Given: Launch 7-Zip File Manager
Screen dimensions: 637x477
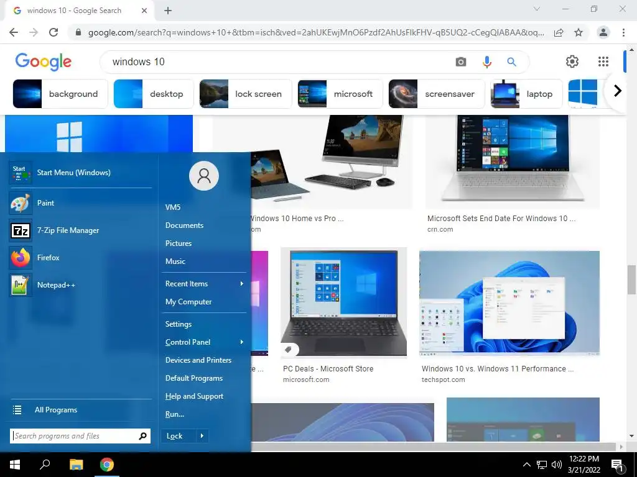Looking at the screenshot, I should pos(80,230).
